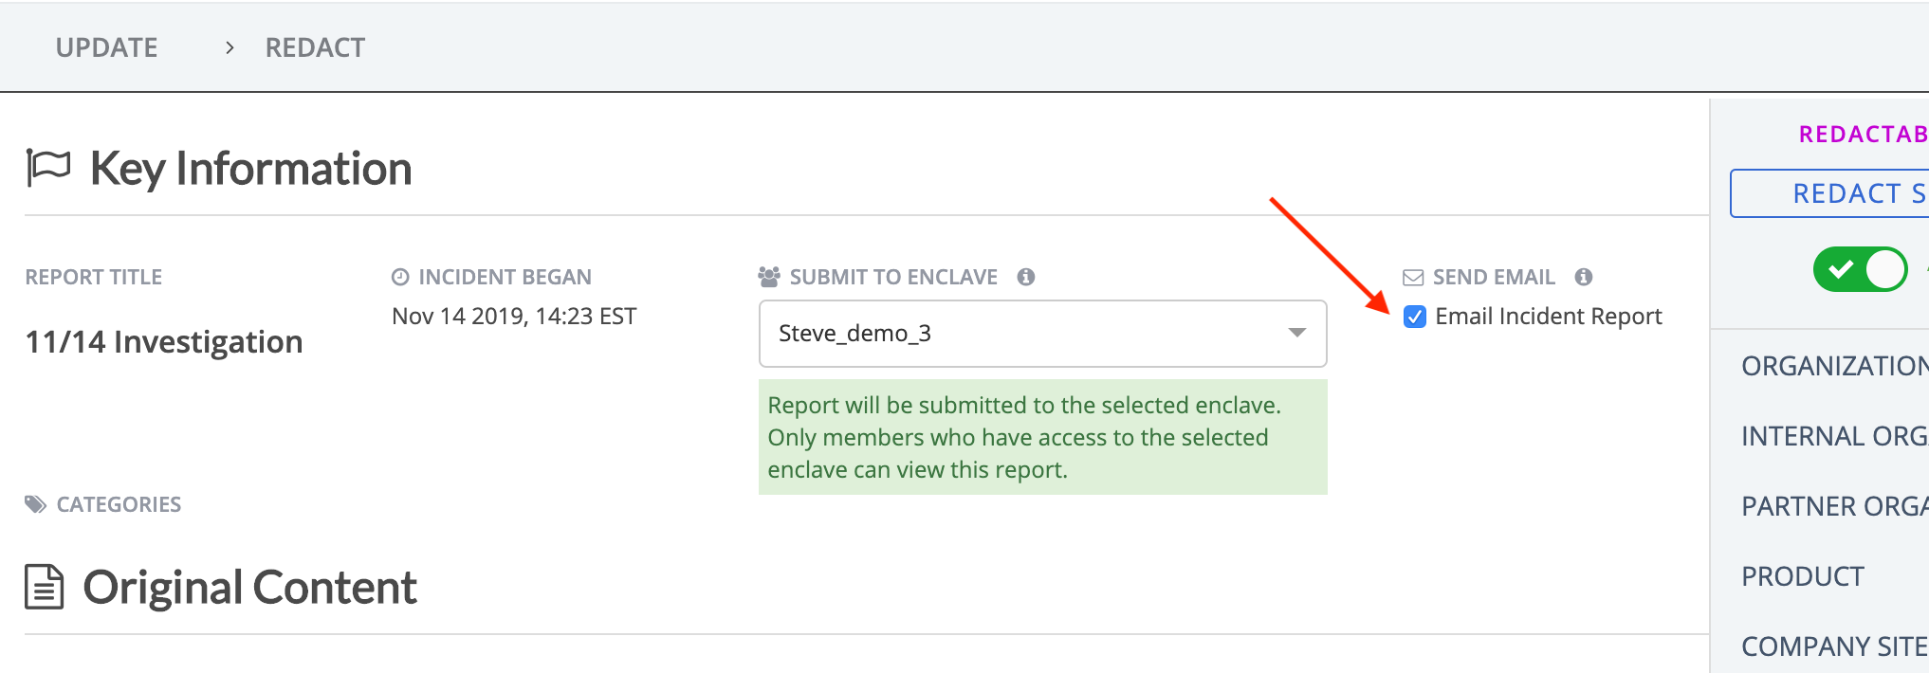Click the REDACT S... button
Viewport: 1929px width, 673px height.
[x=1830, y=193]
